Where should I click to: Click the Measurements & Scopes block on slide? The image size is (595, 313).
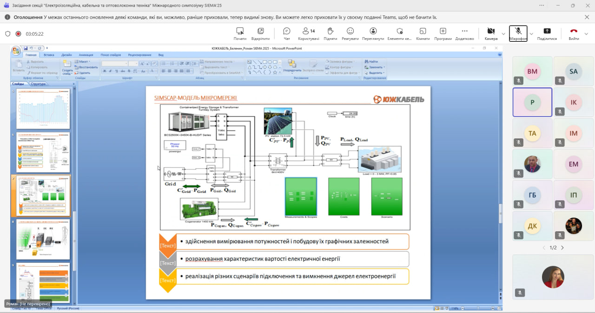pos(301,197)
